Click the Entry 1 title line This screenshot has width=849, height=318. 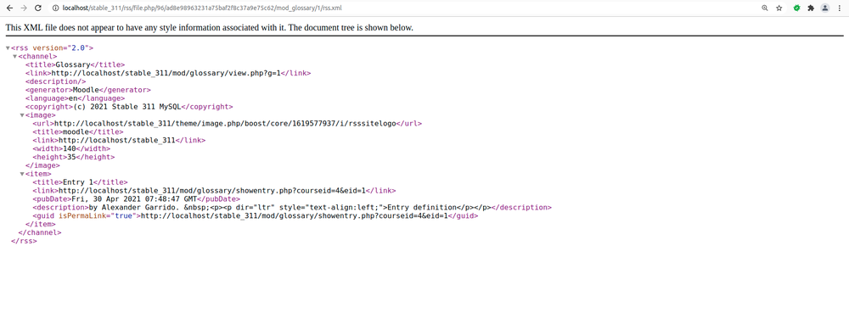point(80,182)
